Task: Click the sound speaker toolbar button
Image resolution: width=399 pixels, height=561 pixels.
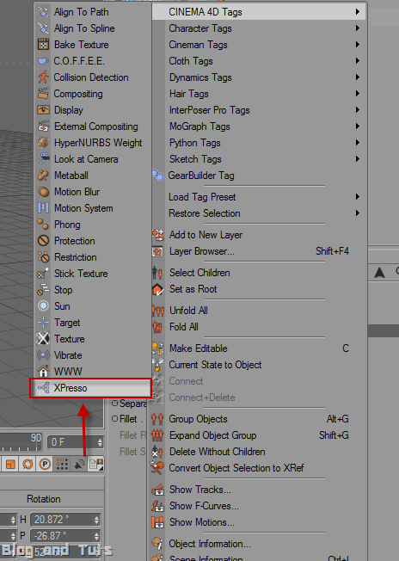Action: (79, 464)
